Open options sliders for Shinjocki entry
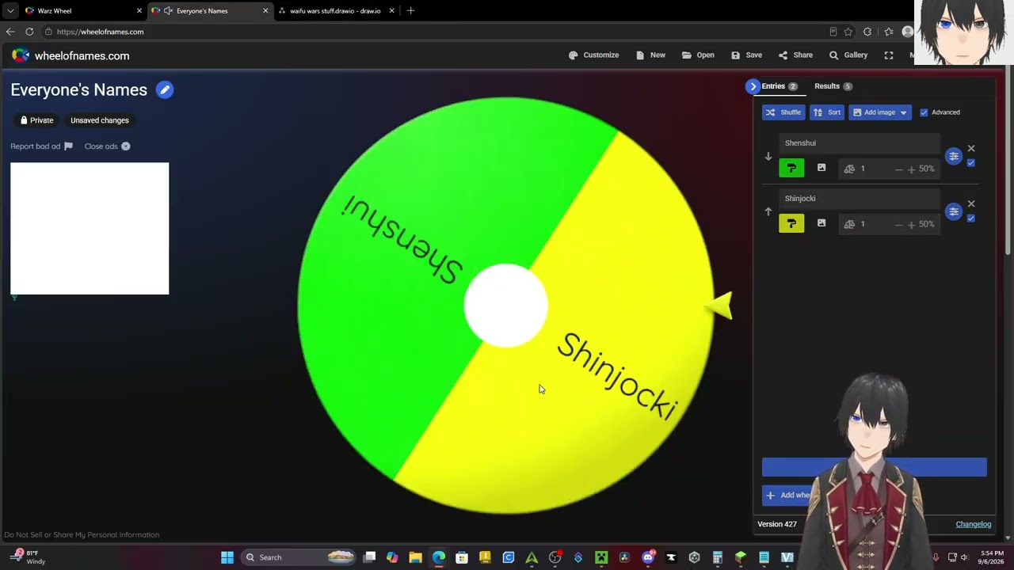This screenshot has width=1014, height=570. tap(954, 211)
